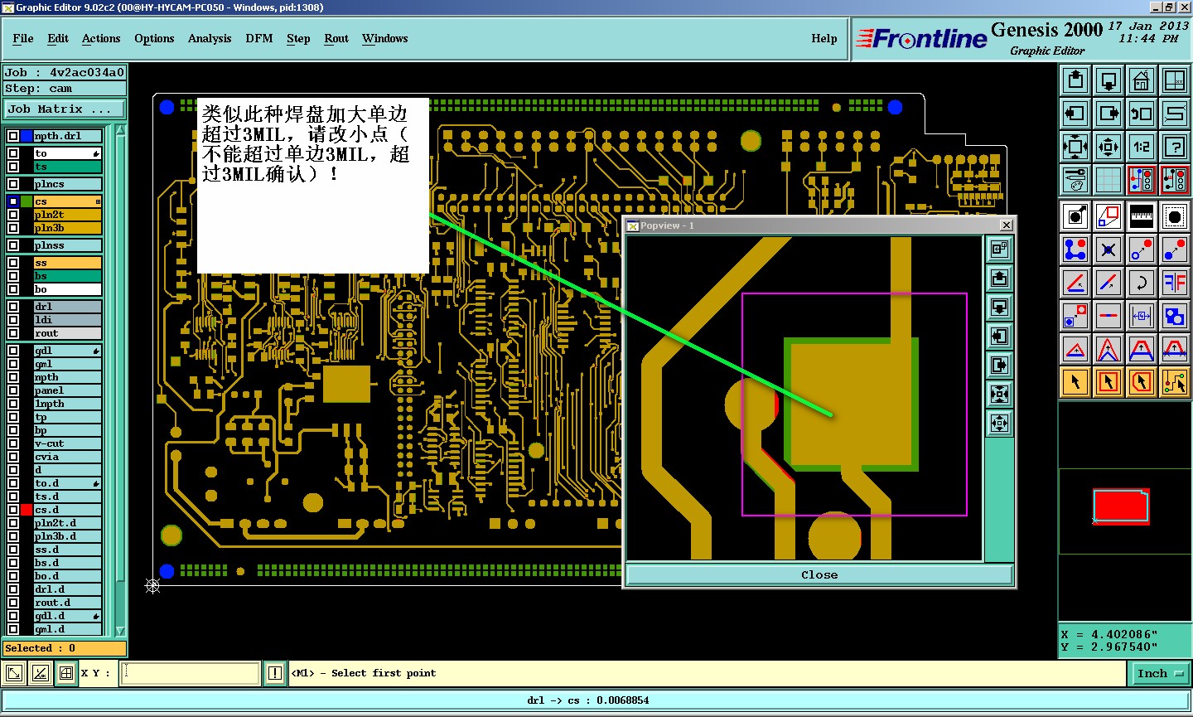The image size is (1193, 717).
Task: Select the v-cut layer name
Action: pyautogui.click(x=68, y=443)
